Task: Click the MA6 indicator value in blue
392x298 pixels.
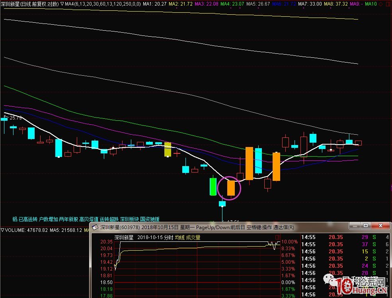Action: 284,4
